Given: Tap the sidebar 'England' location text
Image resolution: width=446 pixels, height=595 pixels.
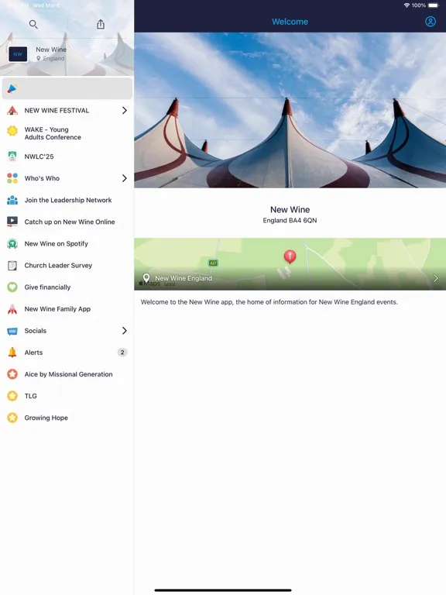Looking at the screenshot, I should pyautogui.click(x=53, y=58).
